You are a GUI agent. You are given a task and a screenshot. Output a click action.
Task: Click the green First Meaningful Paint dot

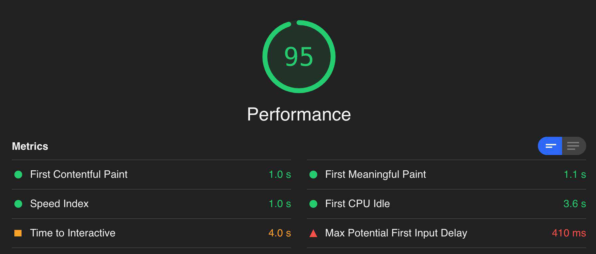click(x=313, y=175)
